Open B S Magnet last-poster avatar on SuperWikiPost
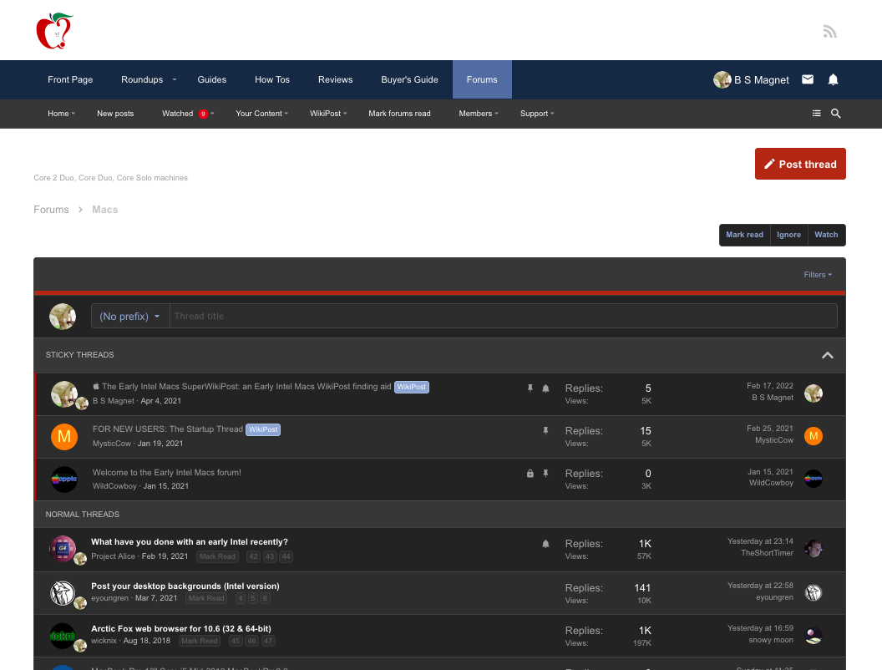Screen dimensions: 882x670 coord(814,393)
